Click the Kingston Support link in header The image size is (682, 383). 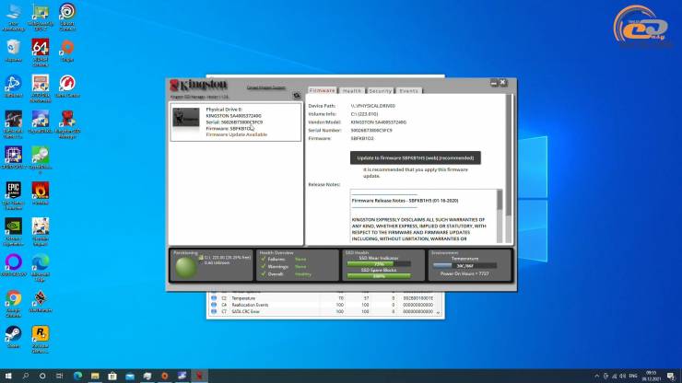click(x=265, y=87)
